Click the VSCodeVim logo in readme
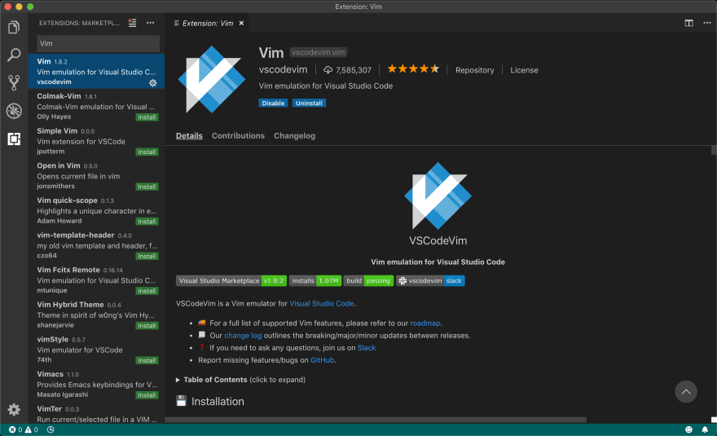717x436 pixels. point(438,196)
